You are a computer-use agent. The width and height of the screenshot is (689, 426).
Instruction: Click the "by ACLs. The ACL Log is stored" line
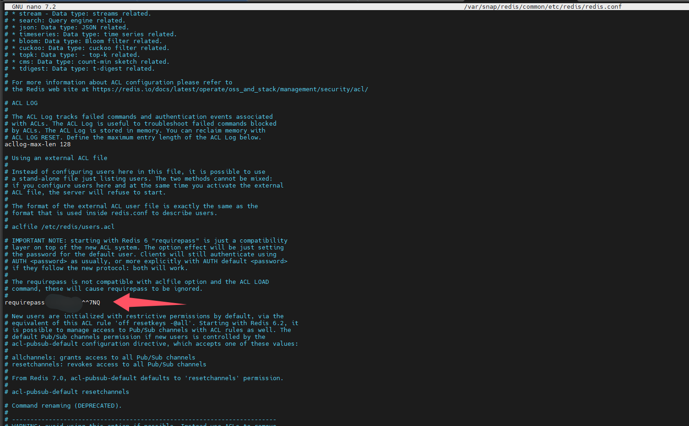coord(135,131)
